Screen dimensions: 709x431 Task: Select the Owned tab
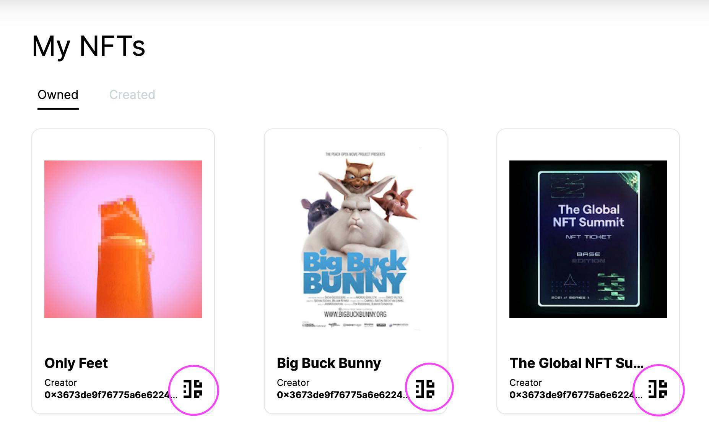pyautogui.click(x=58, y=95)
